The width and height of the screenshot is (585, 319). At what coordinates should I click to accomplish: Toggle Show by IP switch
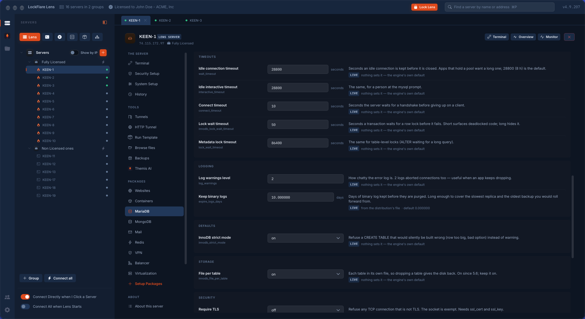74,53
